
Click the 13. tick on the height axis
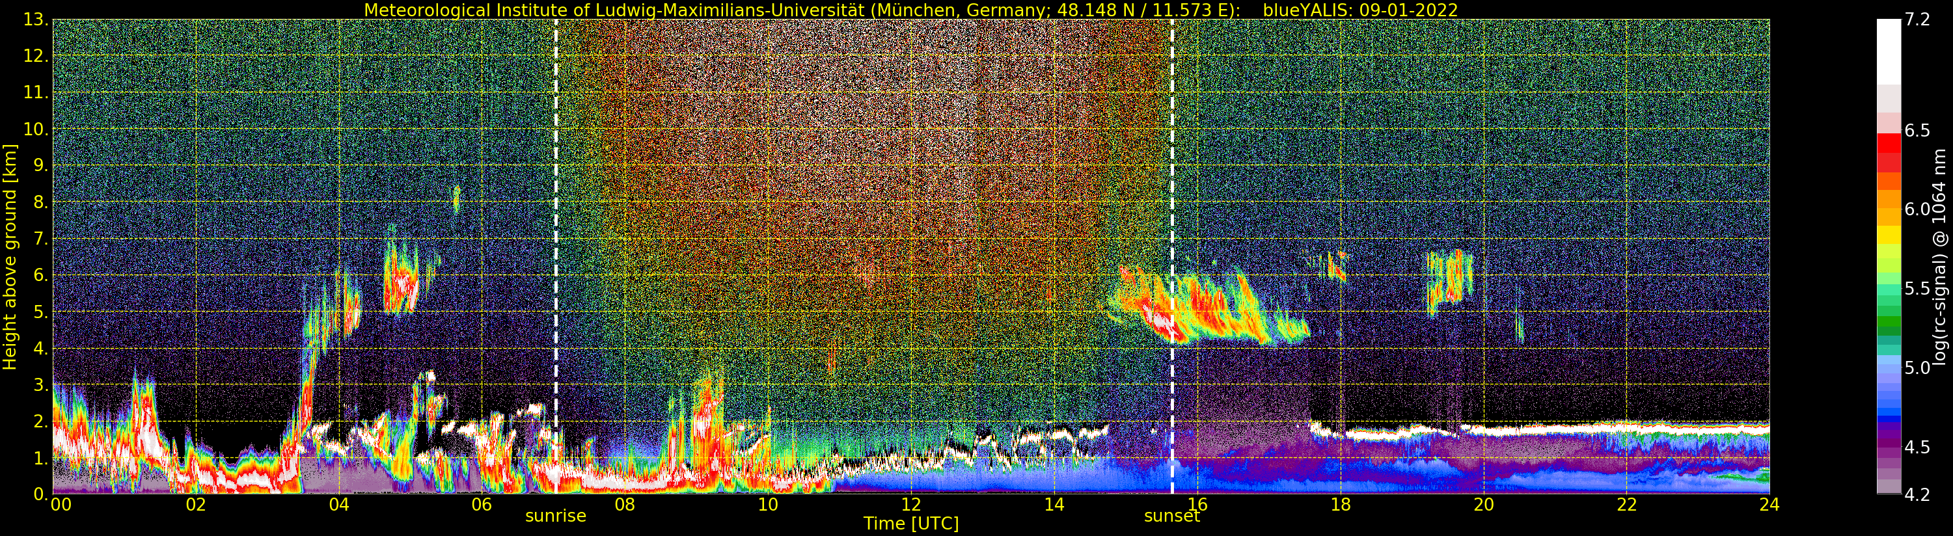[x=36, y=20]
